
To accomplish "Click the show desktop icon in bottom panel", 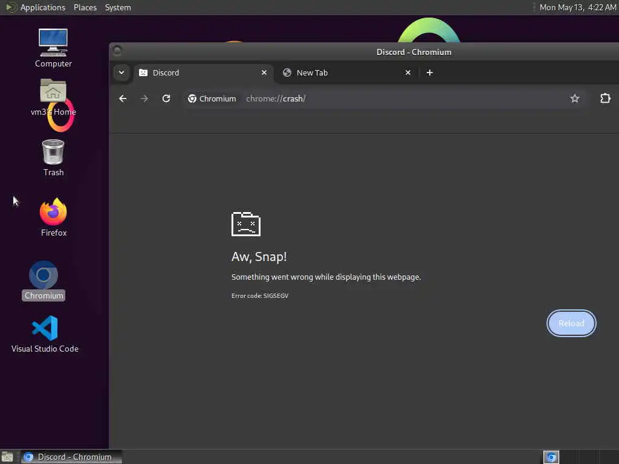I will click(x=7, y=457).
